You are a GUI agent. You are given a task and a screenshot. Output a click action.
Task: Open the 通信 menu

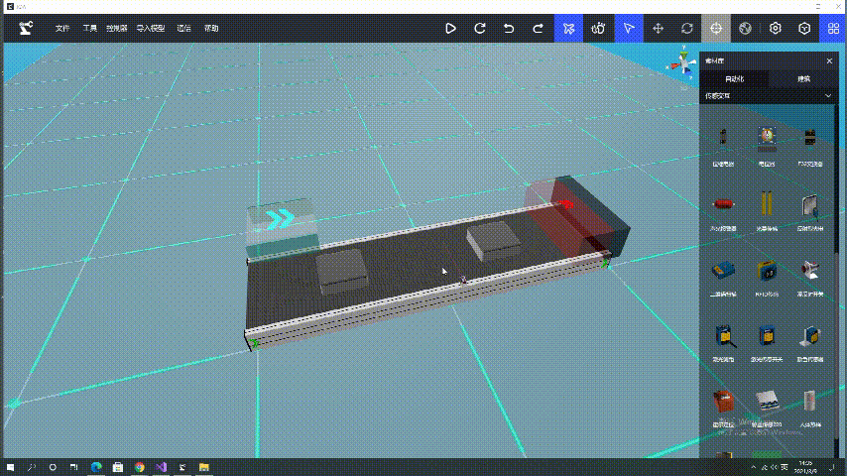tap(183, 28)
